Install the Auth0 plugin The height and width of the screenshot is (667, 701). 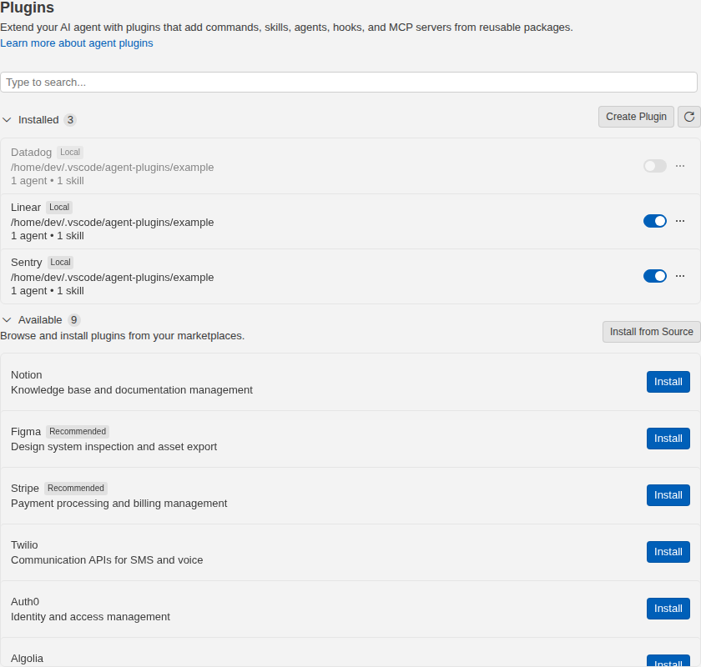point(668,609)
